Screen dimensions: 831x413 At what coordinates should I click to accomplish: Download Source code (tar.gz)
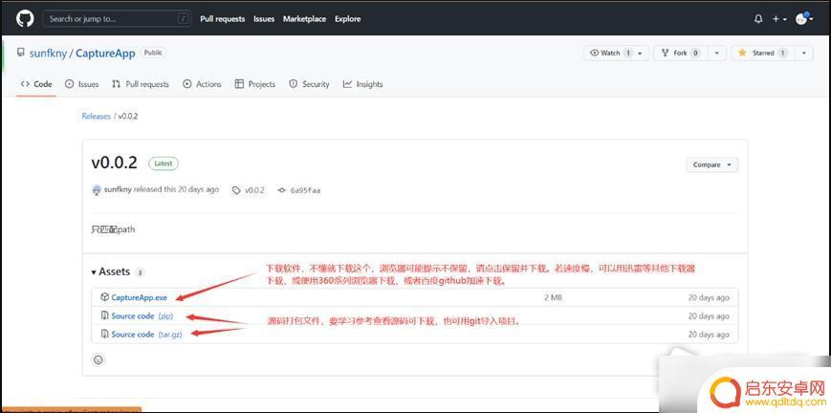pos(146,335)
